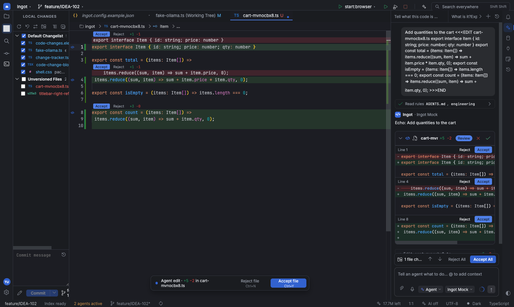Click the refresh icon in Local Changes toolbar
Image resolution: width=514 pixels, height=307 pixels.
(x=19, y=27)
